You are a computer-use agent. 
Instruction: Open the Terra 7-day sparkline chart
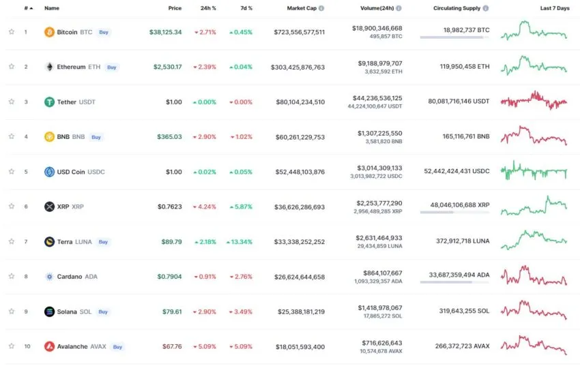point(534,237)
